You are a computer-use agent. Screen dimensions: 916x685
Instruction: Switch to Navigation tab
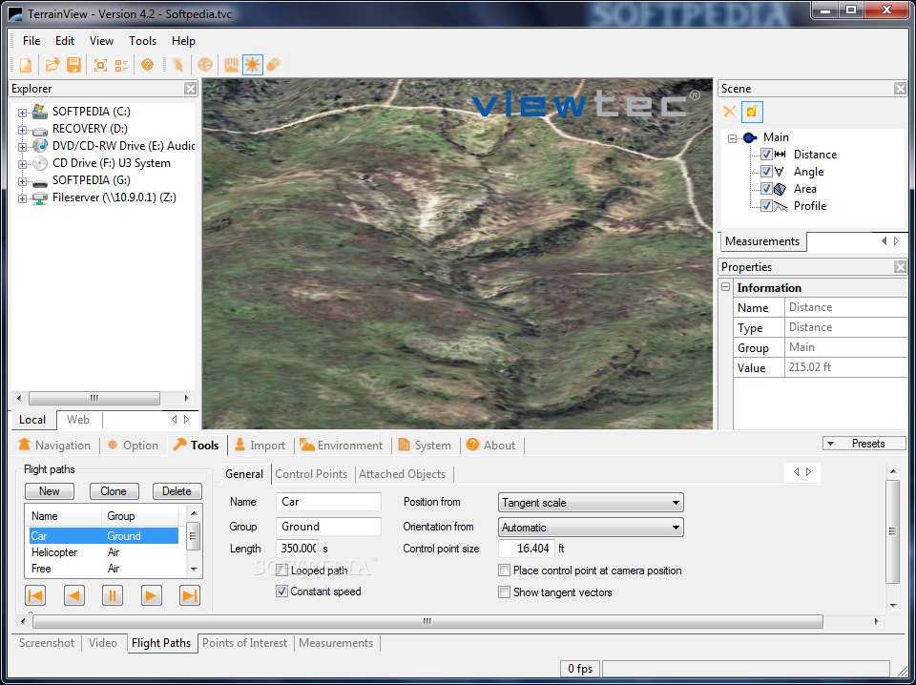[55, 445]
